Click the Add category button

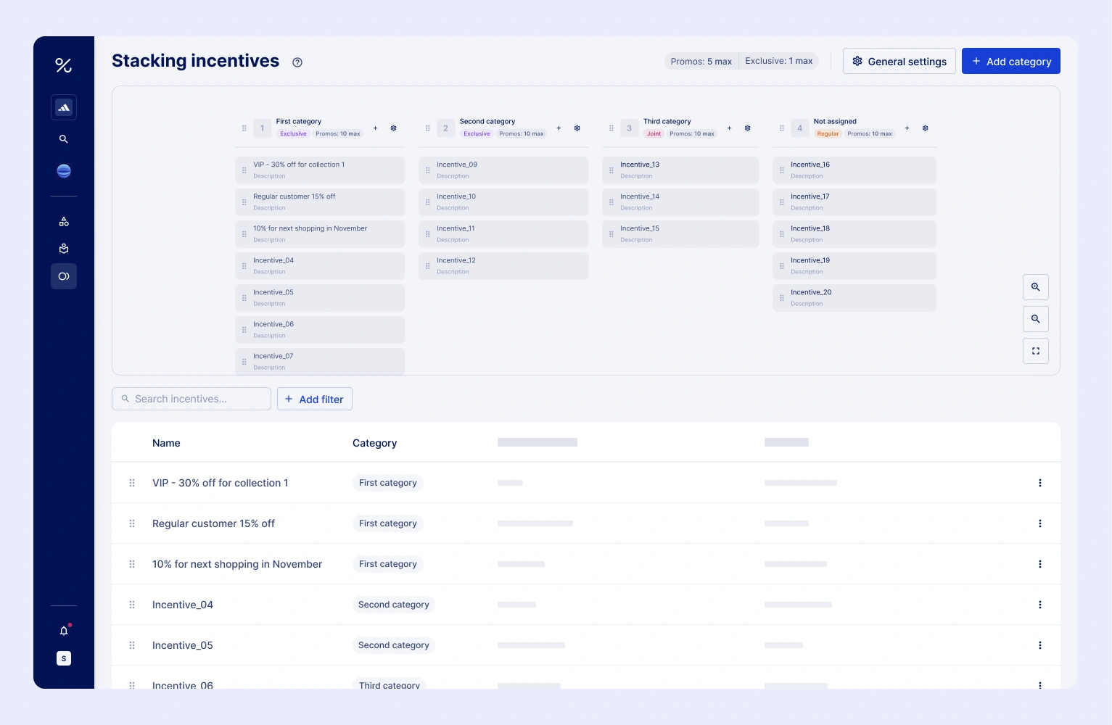pos(1011,61)
